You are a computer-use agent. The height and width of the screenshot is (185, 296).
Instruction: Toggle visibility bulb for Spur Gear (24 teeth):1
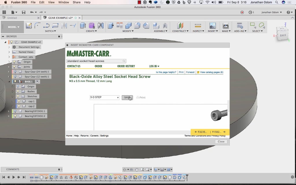[15, 72]
